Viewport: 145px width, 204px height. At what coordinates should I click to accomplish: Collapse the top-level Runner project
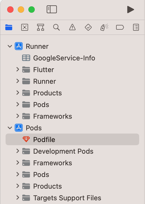pos(10,46)
